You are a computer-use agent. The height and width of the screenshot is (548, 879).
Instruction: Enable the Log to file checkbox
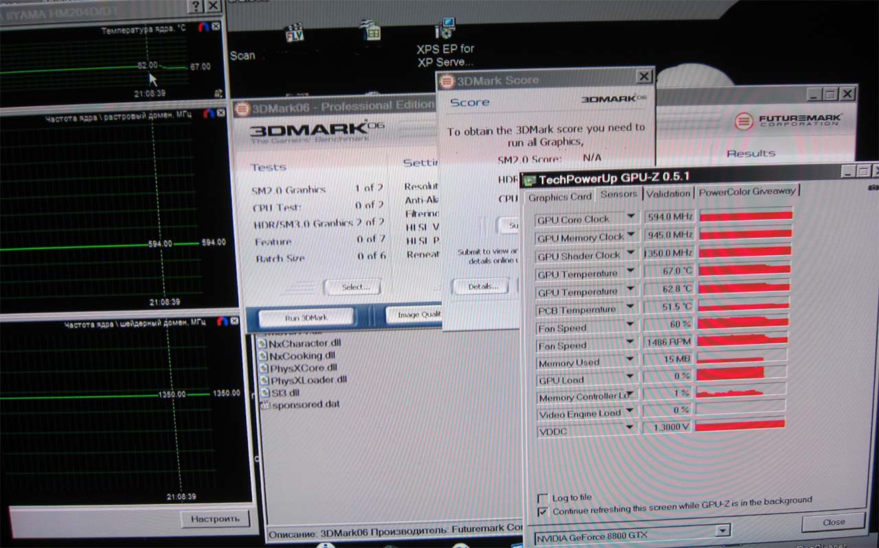(x=543, y=498)
